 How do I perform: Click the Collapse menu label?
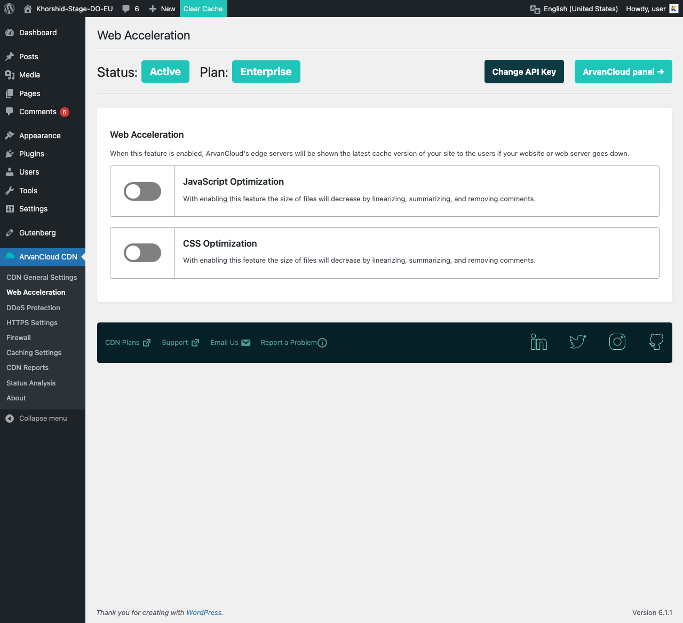[43, 419]
